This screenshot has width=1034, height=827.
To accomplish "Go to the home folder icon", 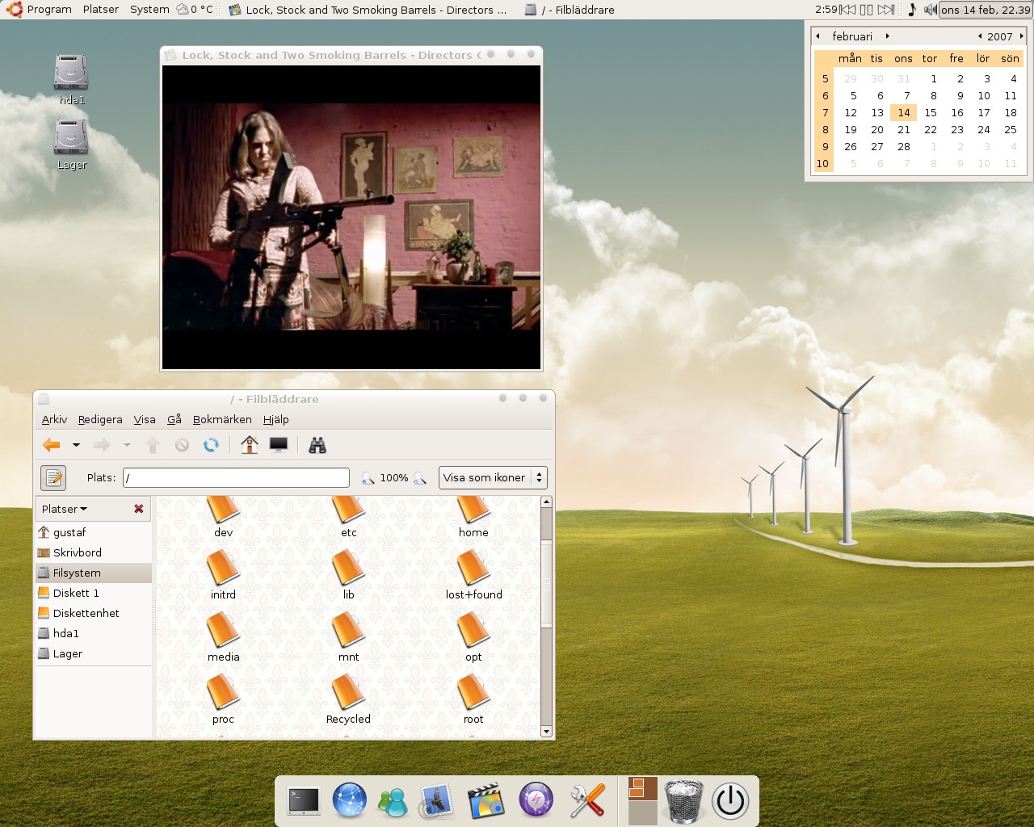I will click(x=250, y=445).
